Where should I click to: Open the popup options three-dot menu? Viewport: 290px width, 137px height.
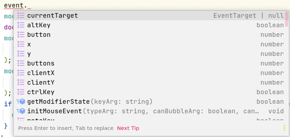(284, 128)
